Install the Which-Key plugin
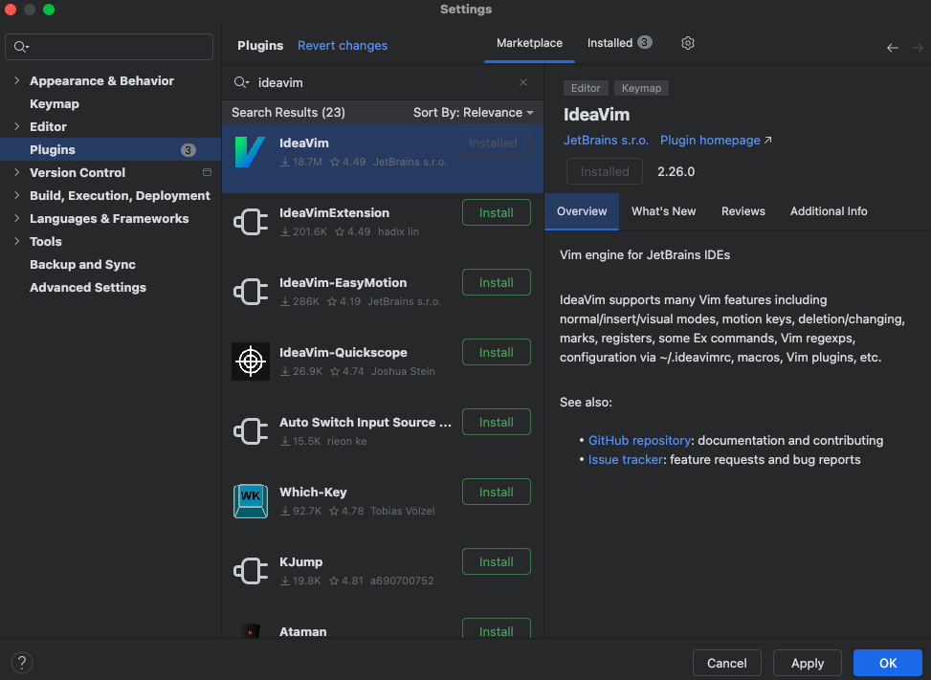The height and width of the screenshot is (680, 931). (x=497, y=492)
